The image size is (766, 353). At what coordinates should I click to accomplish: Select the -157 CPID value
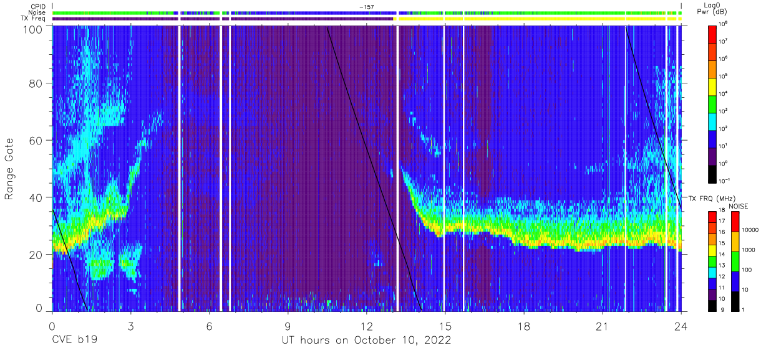(x=366, y=6)
